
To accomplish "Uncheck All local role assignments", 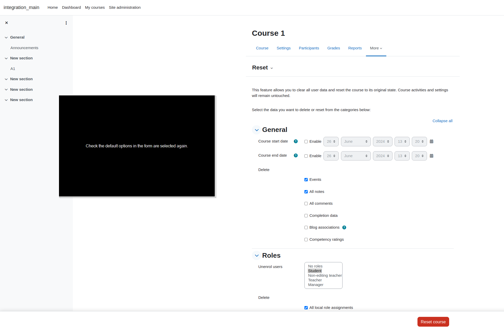I will pos(306,308).
